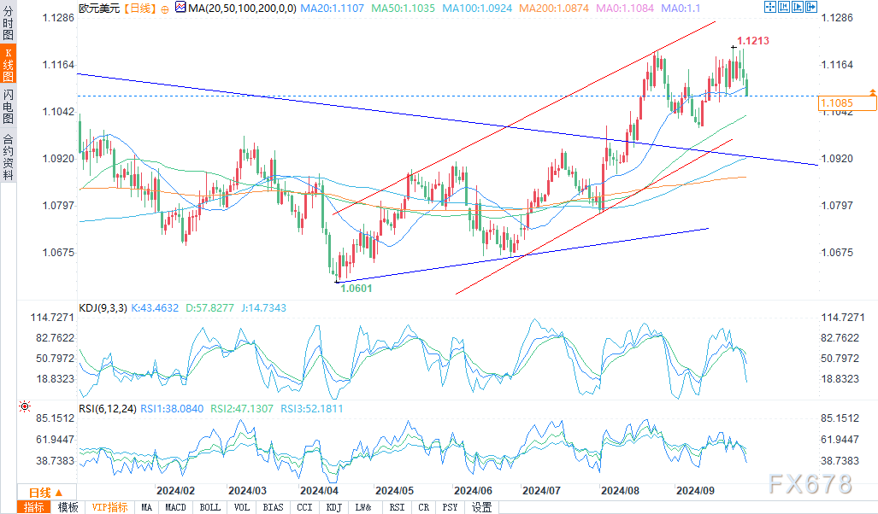The height and width of the screenshot is (514, 878).
Task: Switch to 分时图 view in sidebar
Action: coord(8,21)
